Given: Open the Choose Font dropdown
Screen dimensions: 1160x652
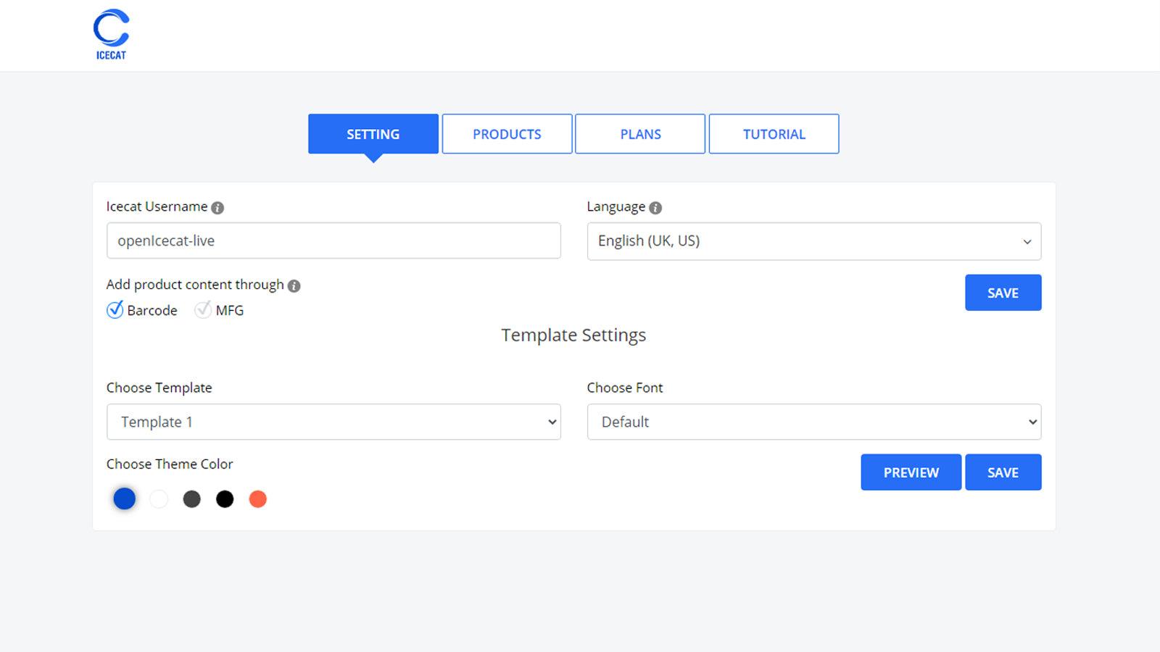Looking at the screenshot, I should point(813,422).
